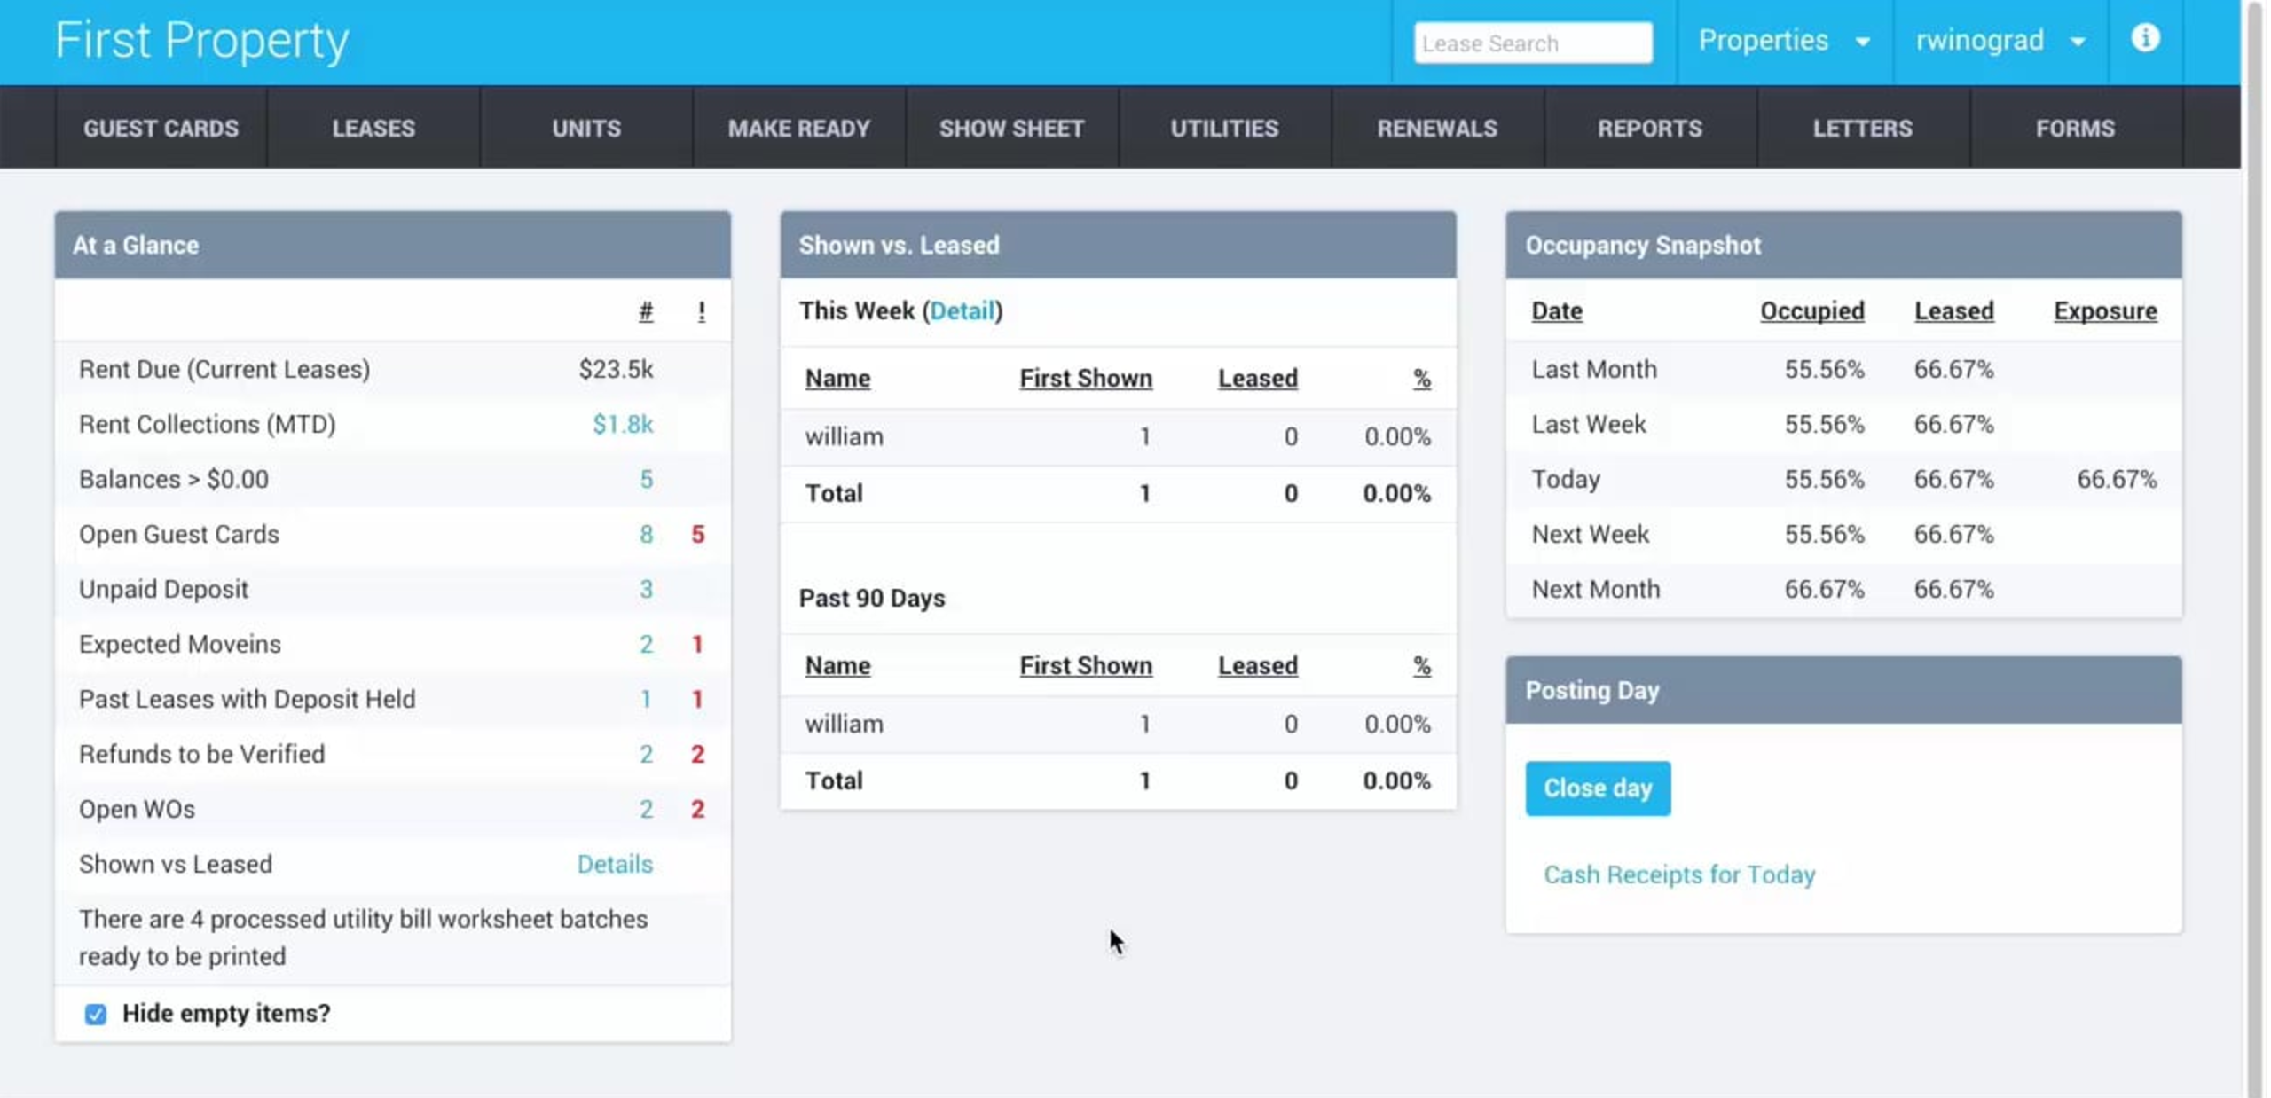This screenshot has width=2271, height=1098.
Task: Sort by the exclamation column header
Action: (701, 311)
